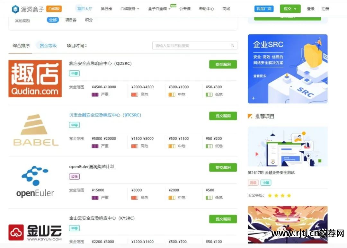This screenshot has width=347, height=248.
Task: Click the ¥15000 bounty value
Action: click(98, 190)
